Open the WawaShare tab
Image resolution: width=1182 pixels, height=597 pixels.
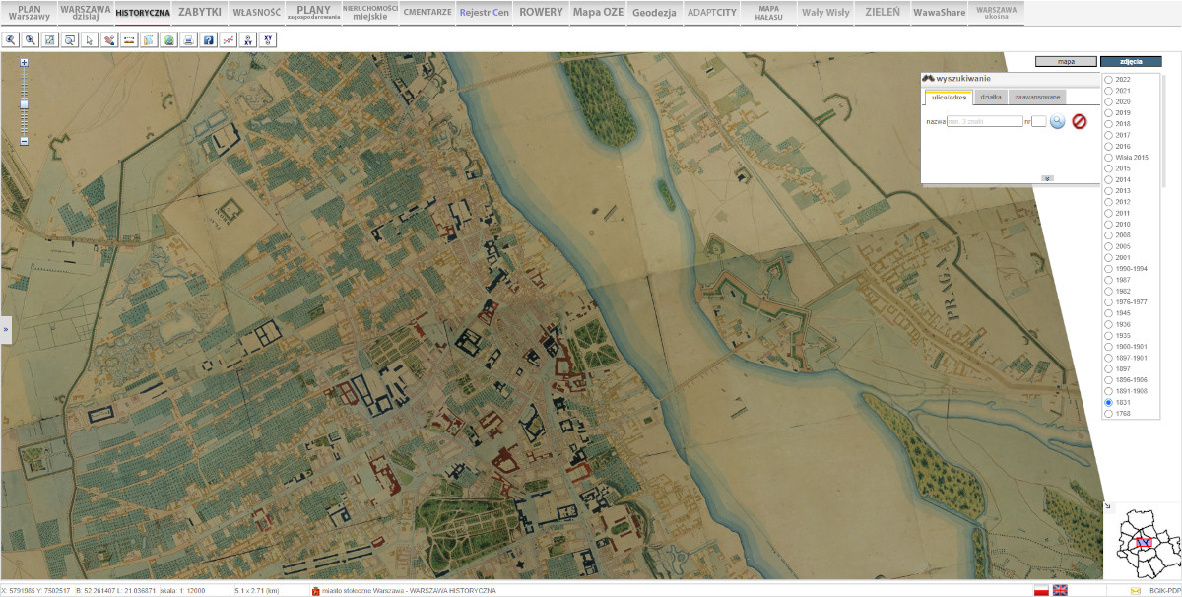pyautogui.click(x=939, y=13)
